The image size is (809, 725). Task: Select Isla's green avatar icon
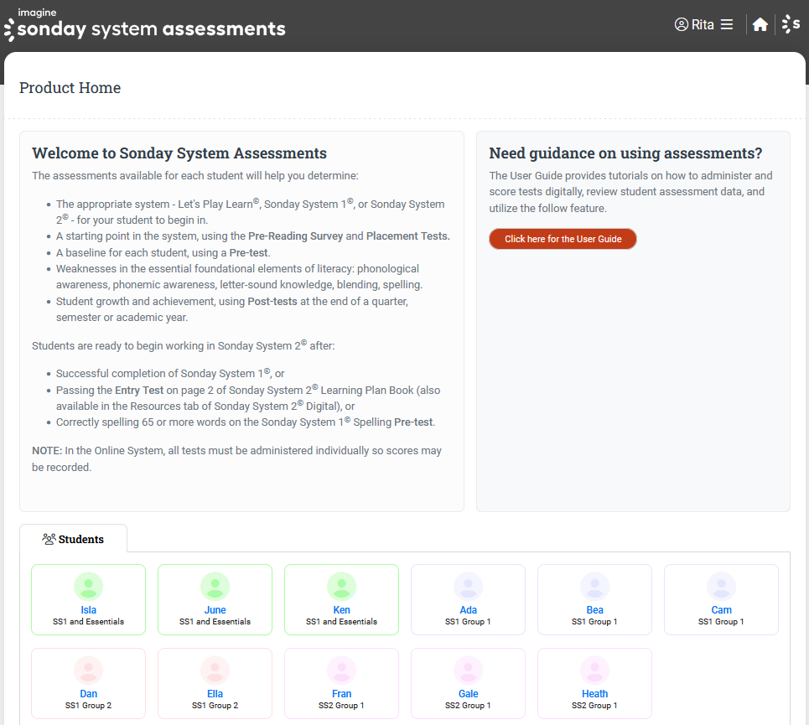[89, 586]
